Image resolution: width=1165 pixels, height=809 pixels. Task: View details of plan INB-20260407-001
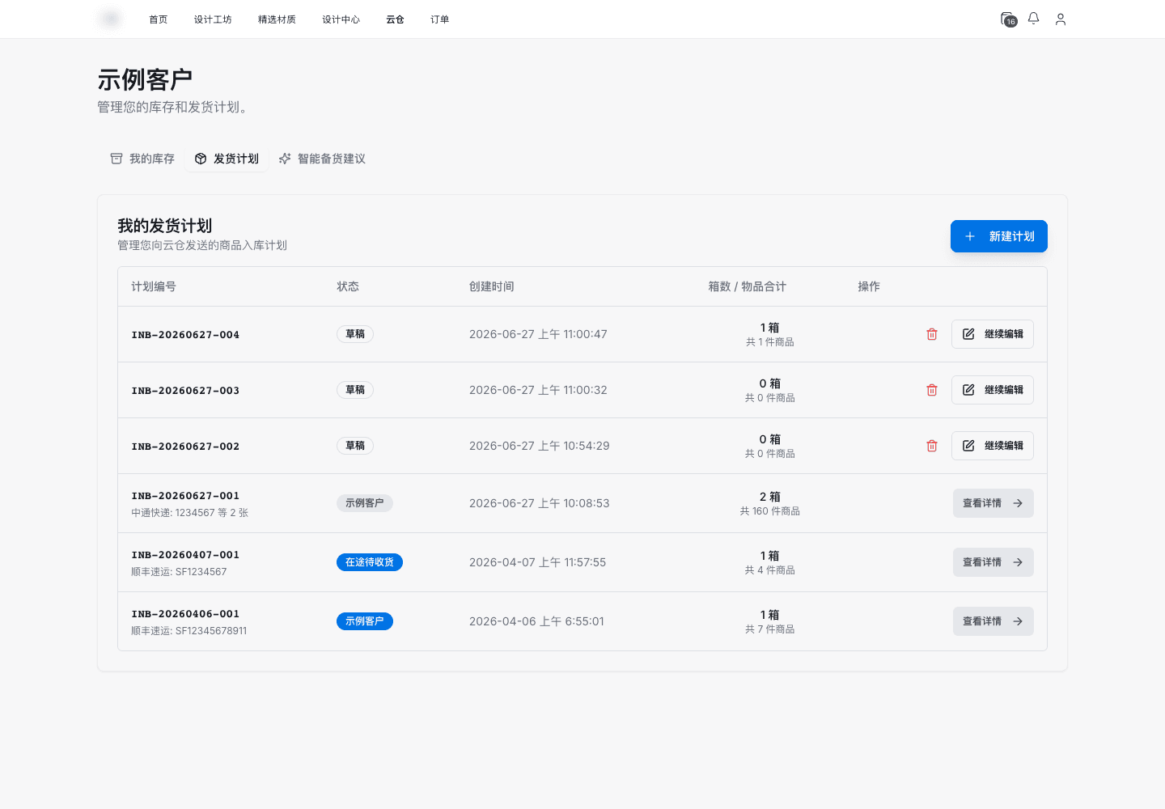(993, 562)
